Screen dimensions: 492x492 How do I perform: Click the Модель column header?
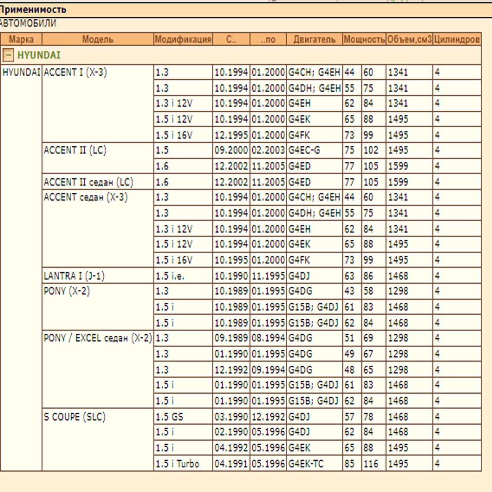click(97, 39)
